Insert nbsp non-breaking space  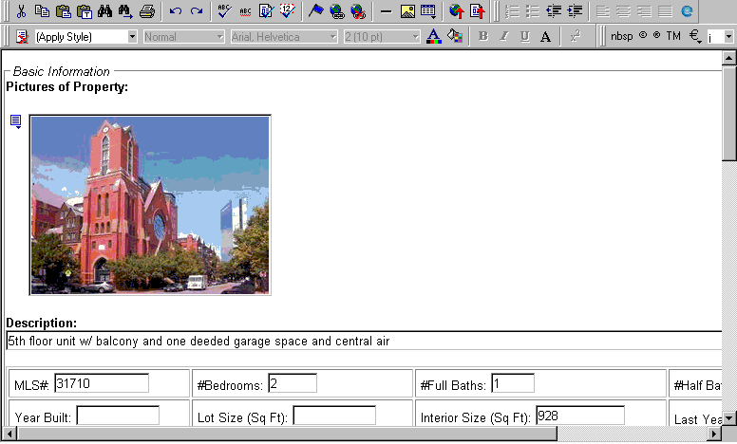622,36
